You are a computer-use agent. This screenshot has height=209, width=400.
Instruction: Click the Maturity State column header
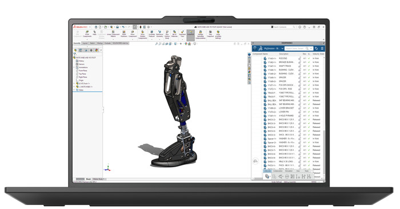[318, 54]
